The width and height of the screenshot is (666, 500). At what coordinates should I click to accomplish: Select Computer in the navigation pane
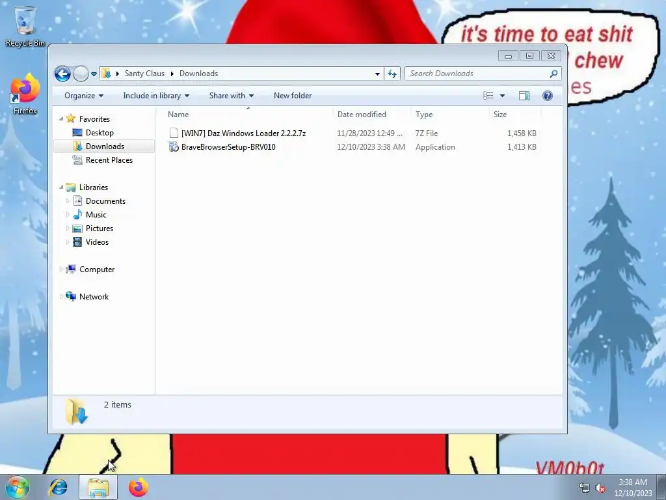(x=97, y=270)
